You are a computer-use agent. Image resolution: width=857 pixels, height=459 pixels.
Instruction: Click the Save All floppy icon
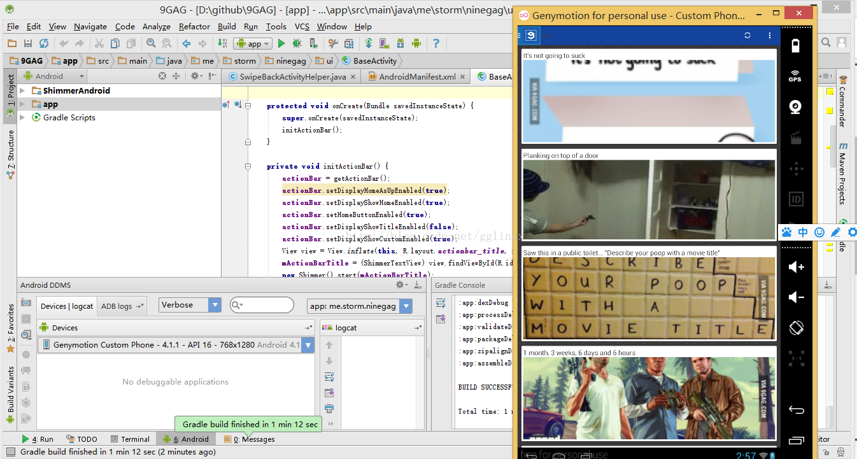[x=28, y=43]
